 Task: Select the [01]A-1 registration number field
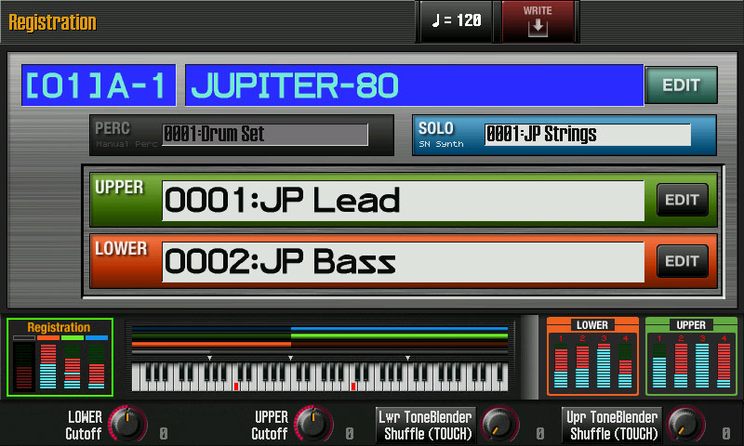tap(99, 85)
